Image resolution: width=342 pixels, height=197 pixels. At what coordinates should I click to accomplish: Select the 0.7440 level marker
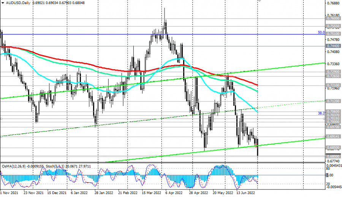pyautogui.click(x=332, y=45)
